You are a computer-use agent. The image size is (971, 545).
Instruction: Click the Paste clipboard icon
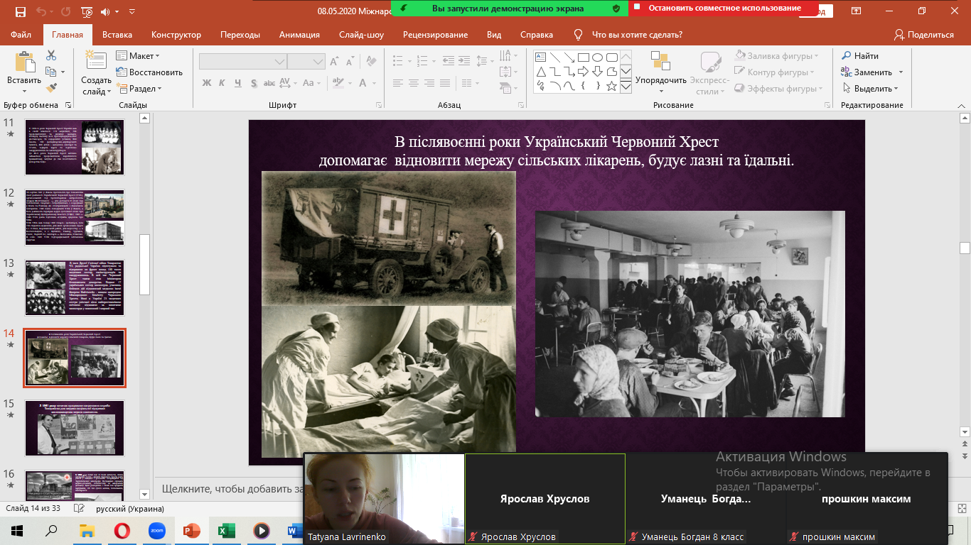pyautogui.click(x=24, y=63)
